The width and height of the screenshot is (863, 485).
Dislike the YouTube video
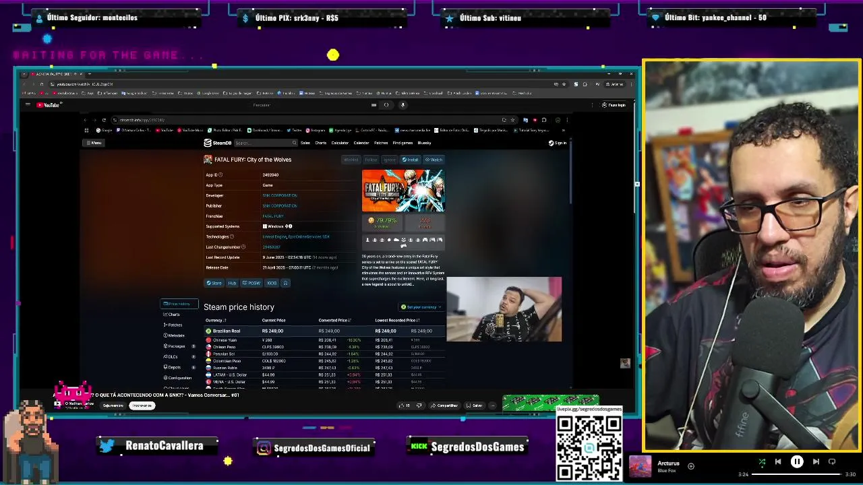coord(419,406)
